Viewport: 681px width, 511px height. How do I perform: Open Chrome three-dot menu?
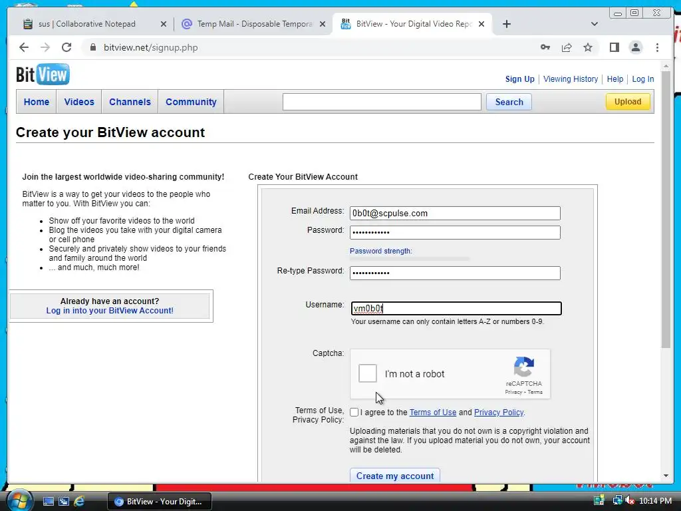tap(657, 47)
